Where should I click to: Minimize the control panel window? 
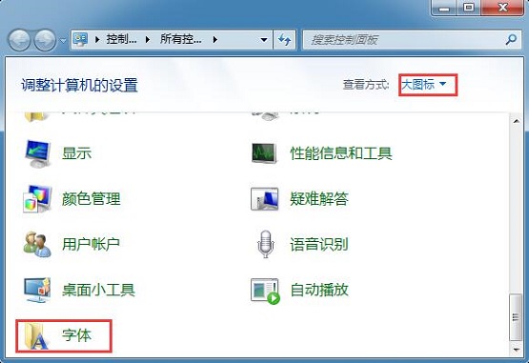444,8
